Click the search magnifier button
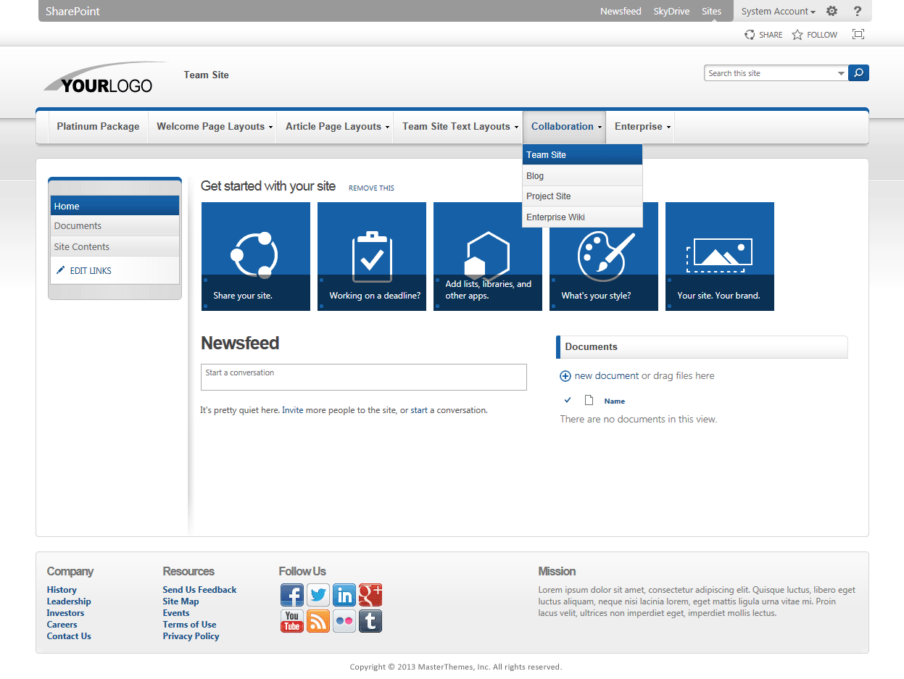The image size is (904, 679). (x=858, y=72)
